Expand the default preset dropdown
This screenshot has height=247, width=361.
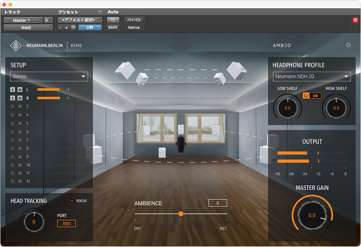click(x=80, y=20)
